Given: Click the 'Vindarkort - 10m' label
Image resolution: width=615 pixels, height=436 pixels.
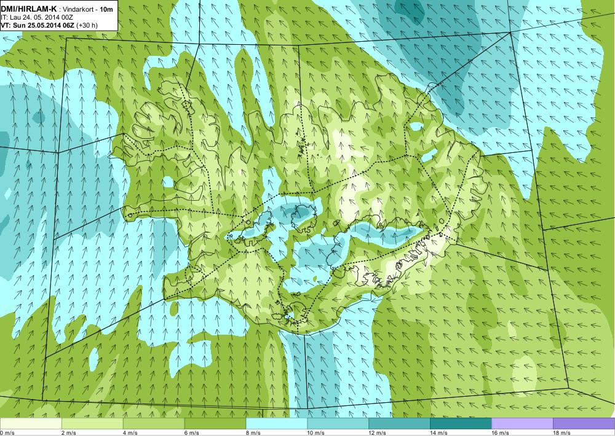Looking at the screenshot, I should tap(89, 9).
